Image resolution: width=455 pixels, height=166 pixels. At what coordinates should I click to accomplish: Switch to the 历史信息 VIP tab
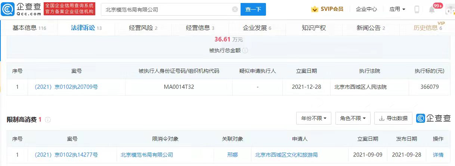coord(428,28)
